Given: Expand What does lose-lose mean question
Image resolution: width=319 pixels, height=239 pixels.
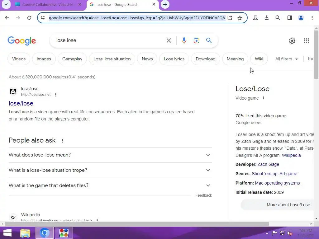Looking at the screenshot, I should tap(110, 155).
